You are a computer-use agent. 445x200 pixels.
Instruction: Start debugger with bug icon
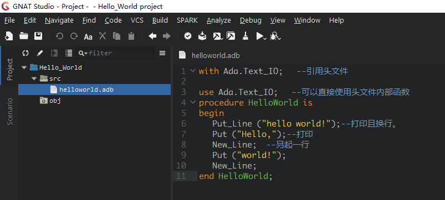pyautogui.click(x=275, y=36)
